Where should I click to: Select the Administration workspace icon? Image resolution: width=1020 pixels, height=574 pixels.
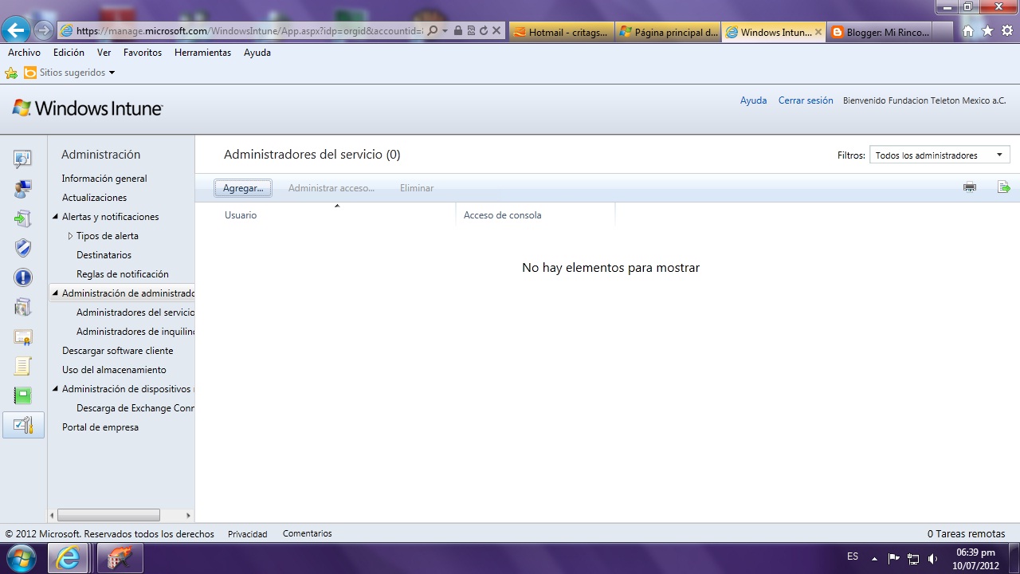tap(24, 425)
